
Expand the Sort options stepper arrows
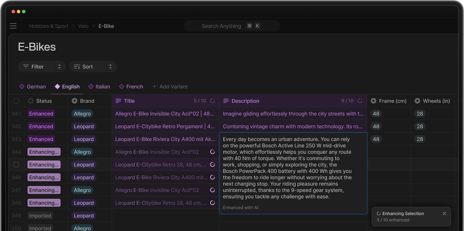click(111, 67)
